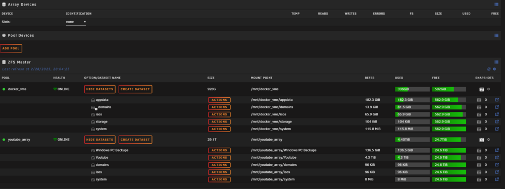Open external link for docker_vms/appdata
The height and width of the screenshot is (189, 505).
(x=497, y=100)
